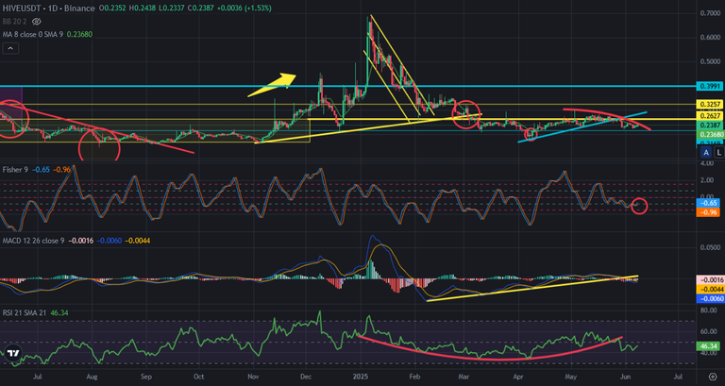725x386 pixels.
Task: Click the 60.00 RSI scale tick
Action: coord(709,331)
